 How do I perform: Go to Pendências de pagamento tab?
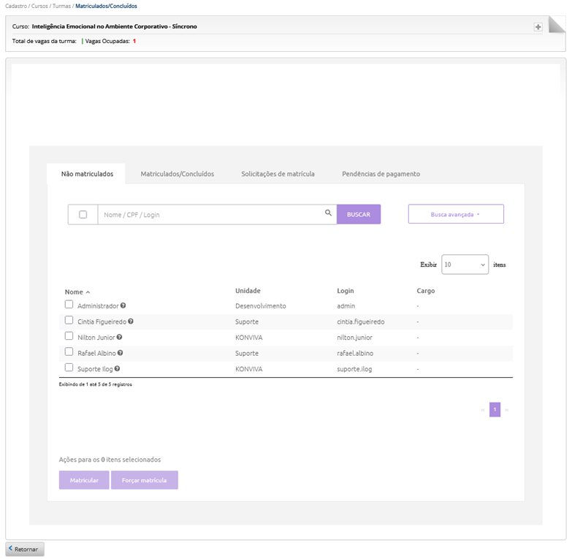tap(381, 174)
